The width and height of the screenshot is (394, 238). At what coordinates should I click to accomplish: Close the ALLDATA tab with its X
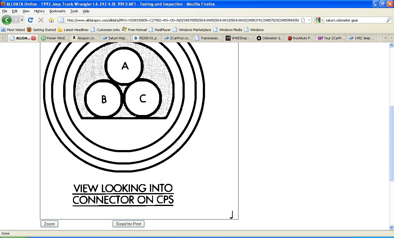(34, 38)
